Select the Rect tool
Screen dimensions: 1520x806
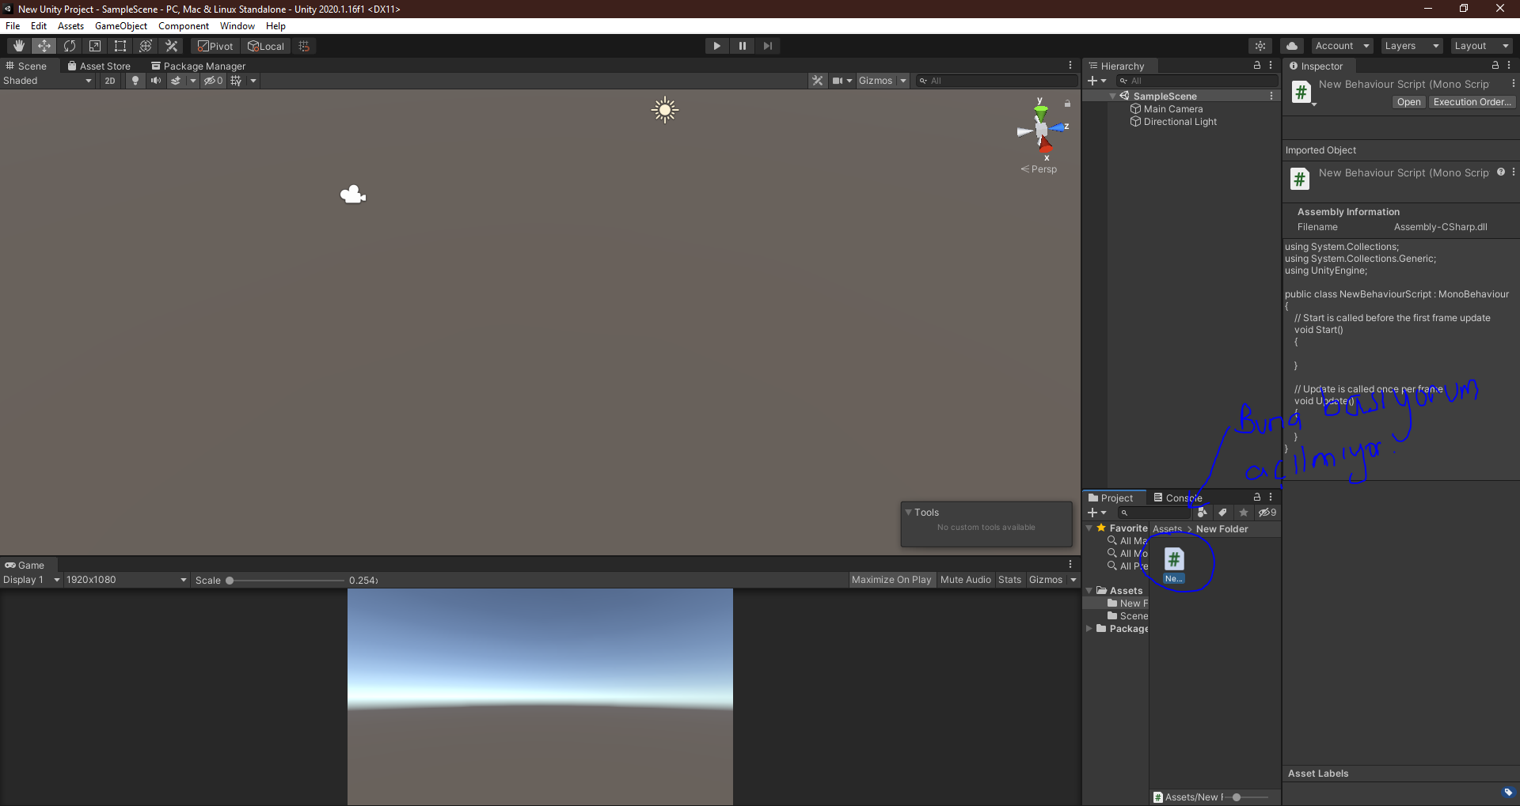coord(120,46)
